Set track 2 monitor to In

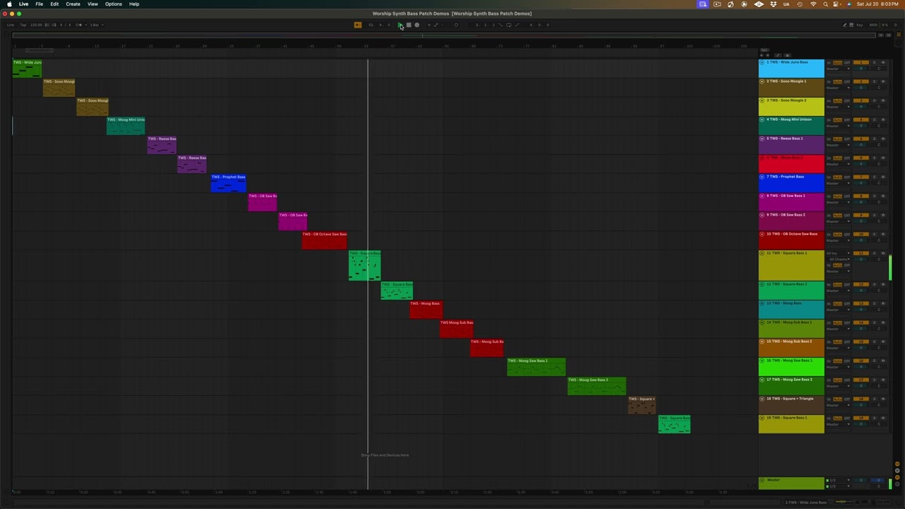(829, 81)
